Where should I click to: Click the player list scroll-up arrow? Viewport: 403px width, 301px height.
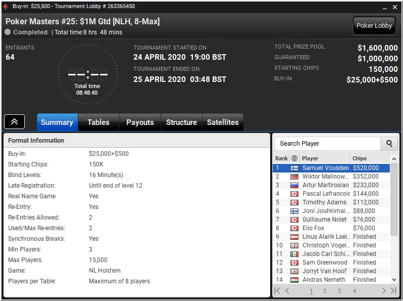tap(394, 159)
